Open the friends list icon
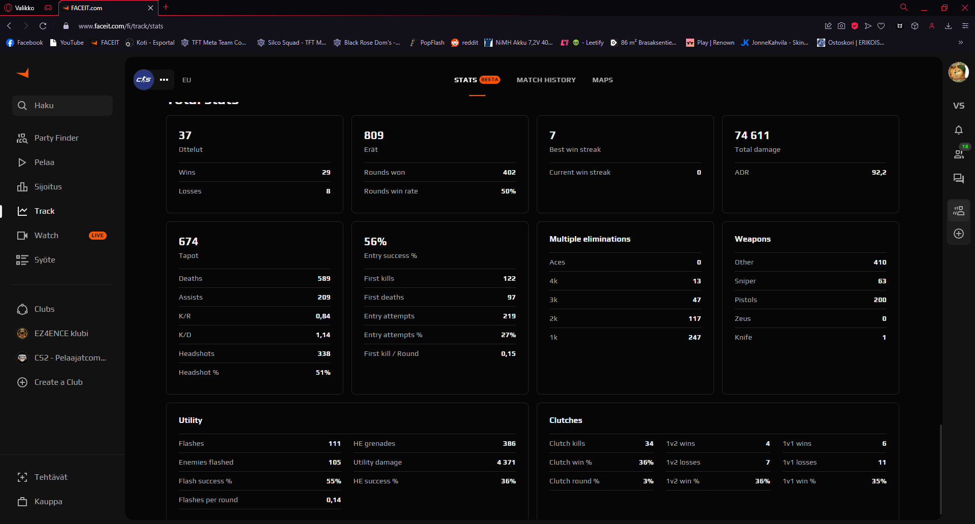 tap(958, 154)
